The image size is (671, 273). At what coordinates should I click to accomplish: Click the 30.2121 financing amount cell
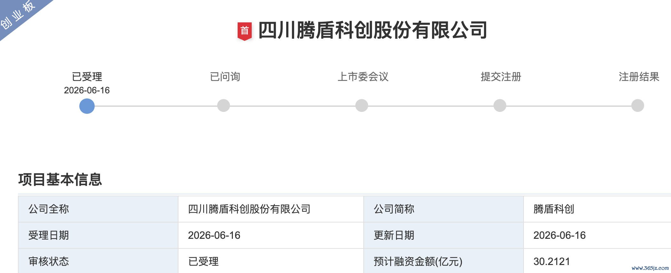coord(597,261)
